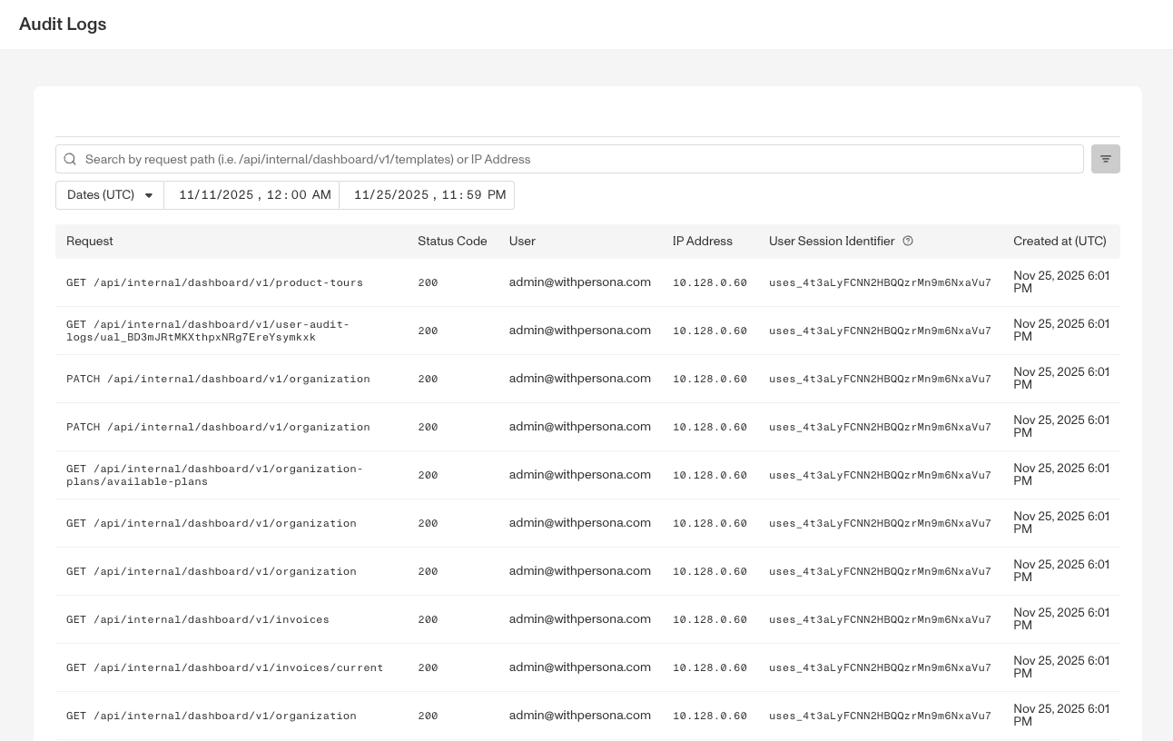Expand the Dates (UTC) dropdown
The width and height of the screenshot is (1173, 741).
[x=110, y=195]
